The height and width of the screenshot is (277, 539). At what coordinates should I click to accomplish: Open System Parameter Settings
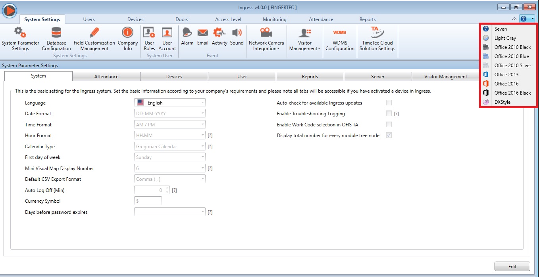(20, 39)
